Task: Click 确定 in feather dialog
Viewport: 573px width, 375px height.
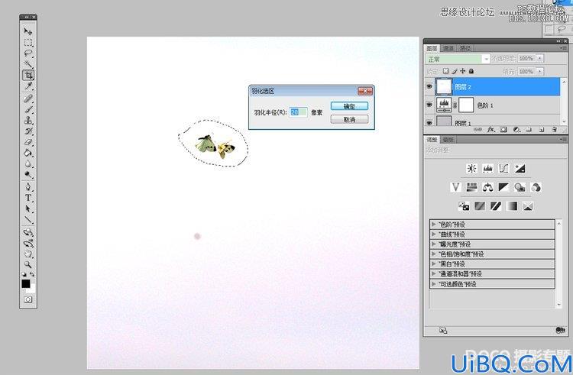Action: point(349,106)
